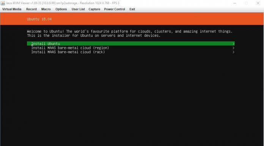Open the Power Control menu
The image size is (264, 146).
pyautogui.click(x=115, y=9)
